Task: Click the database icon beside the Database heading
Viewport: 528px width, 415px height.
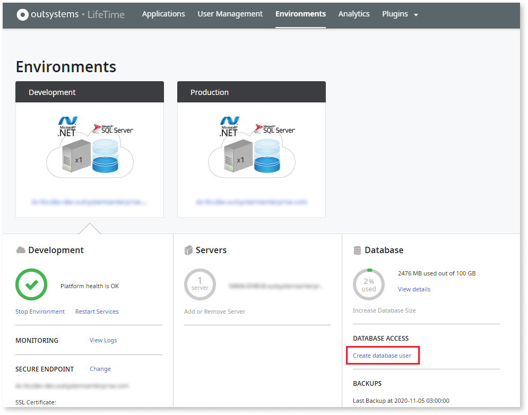Action: click(357, 249)
